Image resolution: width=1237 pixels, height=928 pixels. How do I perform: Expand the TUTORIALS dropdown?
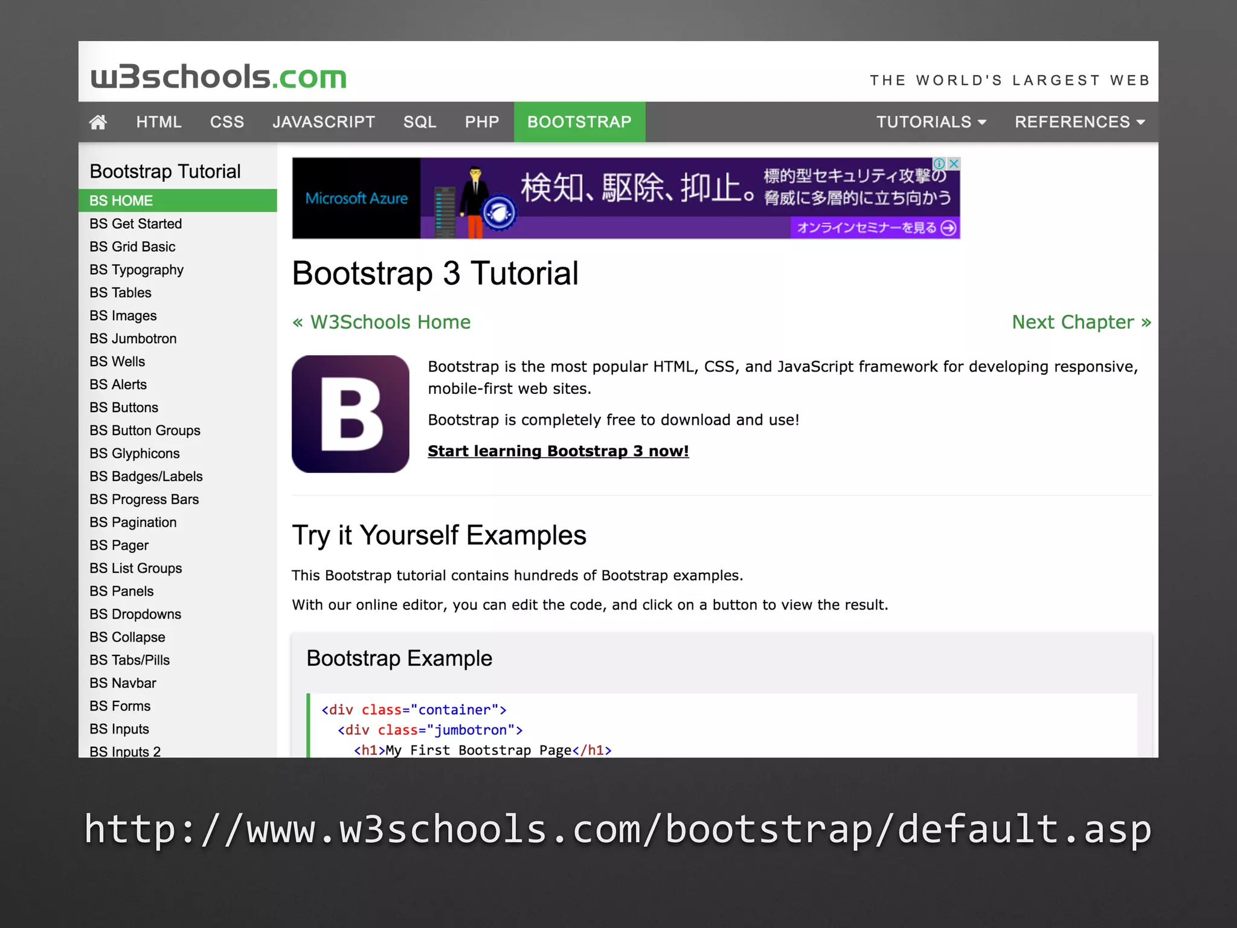(x=931, y=122)
